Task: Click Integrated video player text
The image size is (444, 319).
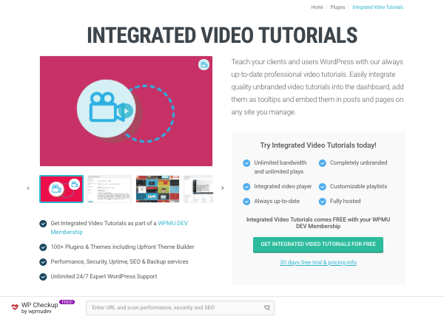Action: tap(283, 187)
